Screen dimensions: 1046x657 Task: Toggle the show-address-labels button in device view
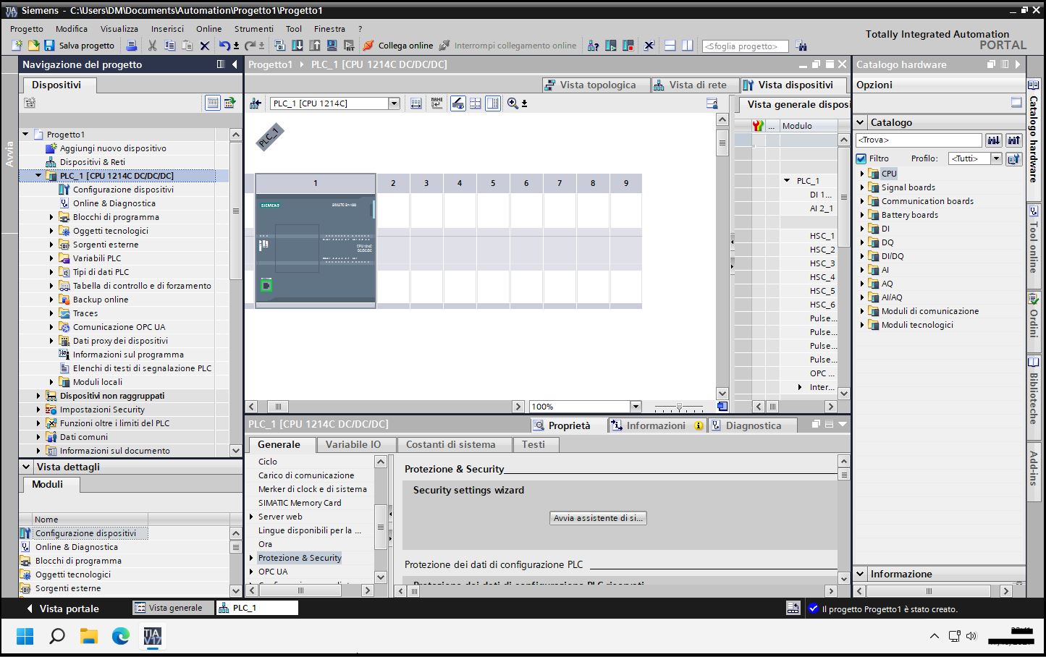[436, 103]
